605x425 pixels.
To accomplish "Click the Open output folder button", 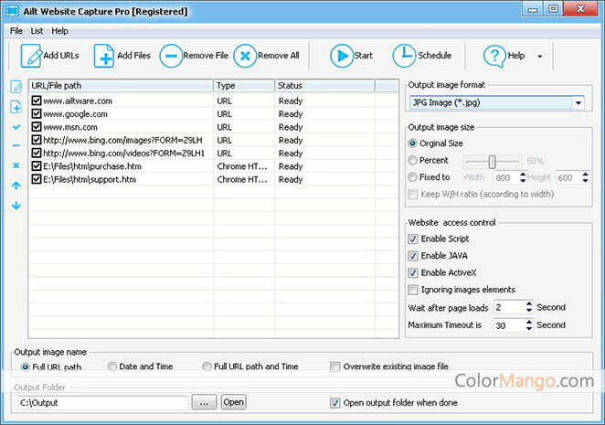I will coord(233,402).
